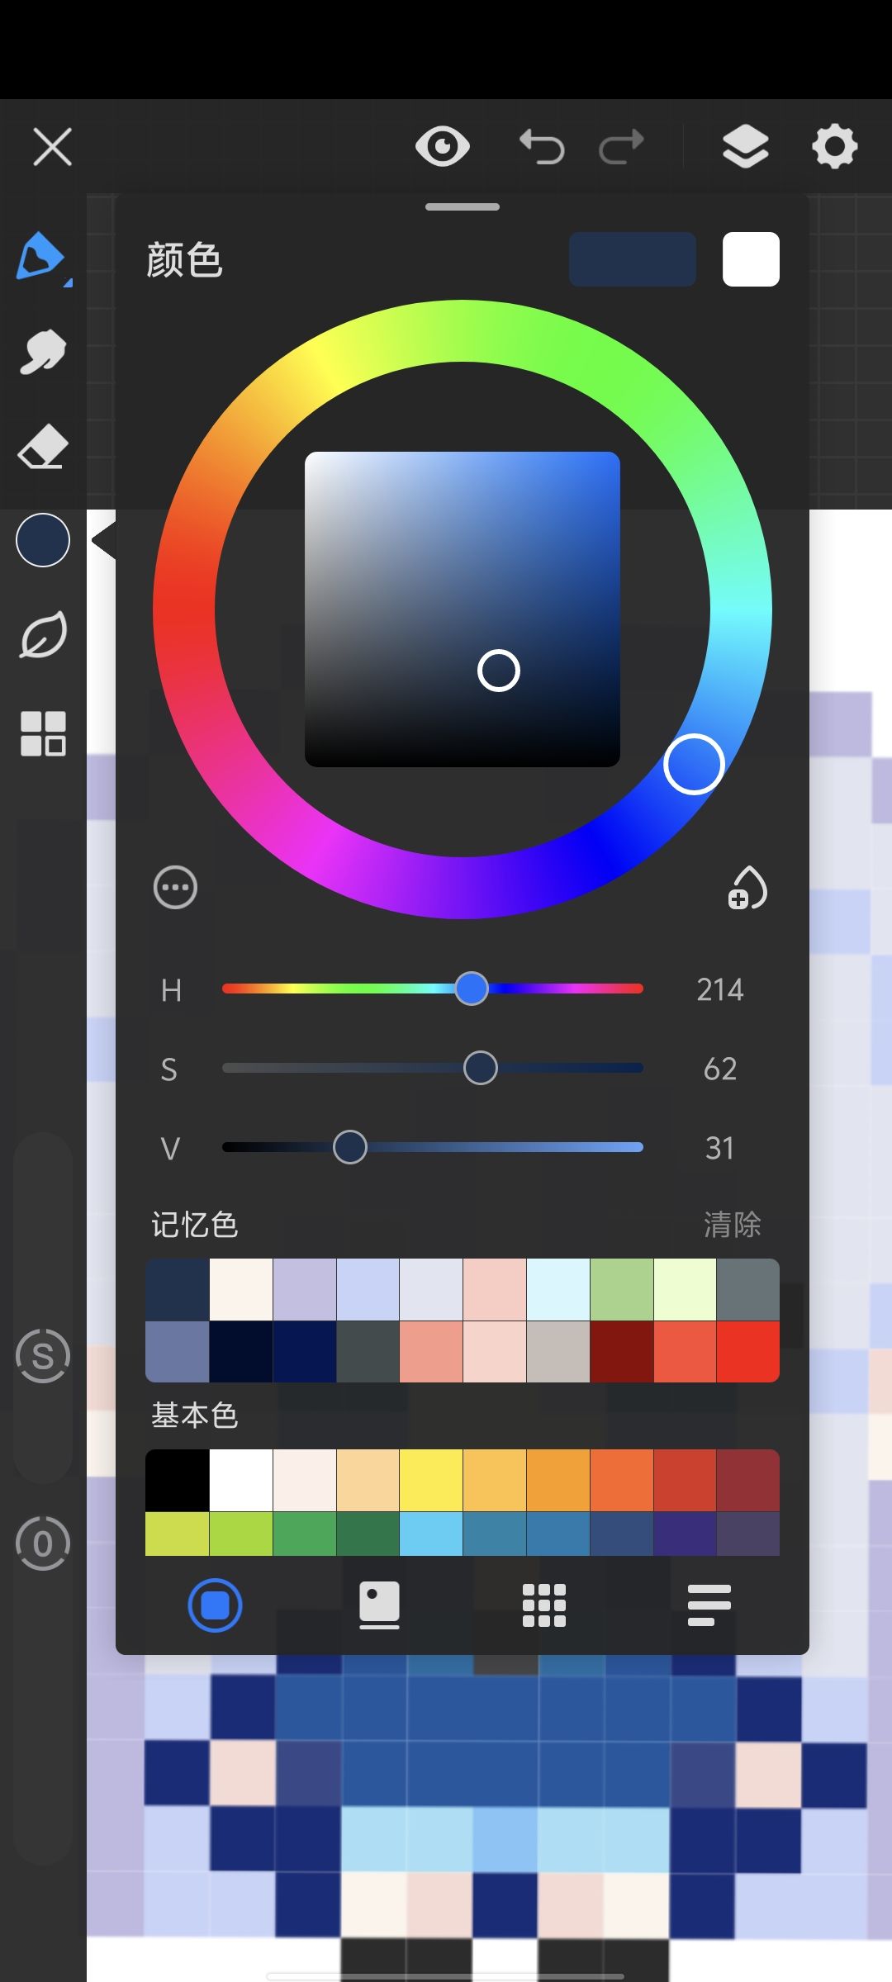Tap the panel drag handle bar
This screenshot has width=892, height=1982.
pos(463,206)
